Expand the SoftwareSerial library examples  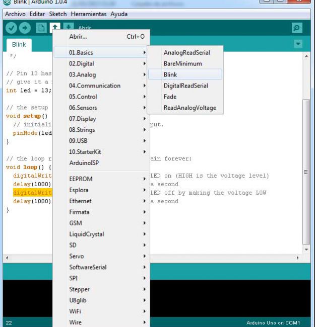[101, 267]
